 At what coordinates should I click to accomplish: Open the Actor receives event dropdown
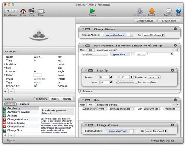click(94, 109)
